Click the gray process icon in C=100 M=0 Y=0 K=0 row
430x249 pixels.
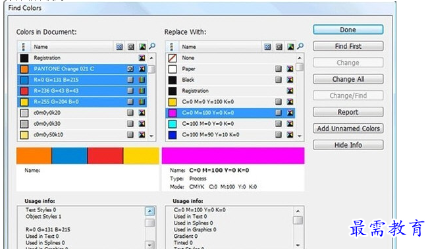tap(279, 124)
